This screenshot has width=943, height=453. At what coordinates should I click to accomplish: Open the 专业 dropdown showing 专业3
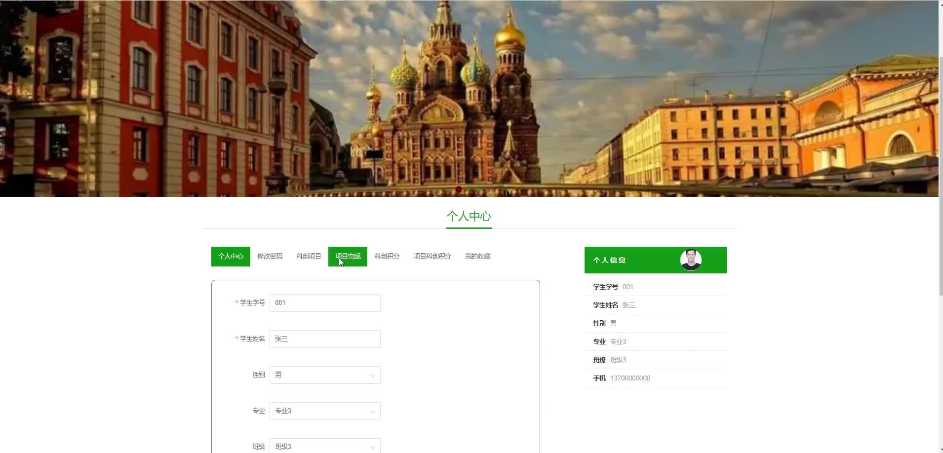coord(325,411)
